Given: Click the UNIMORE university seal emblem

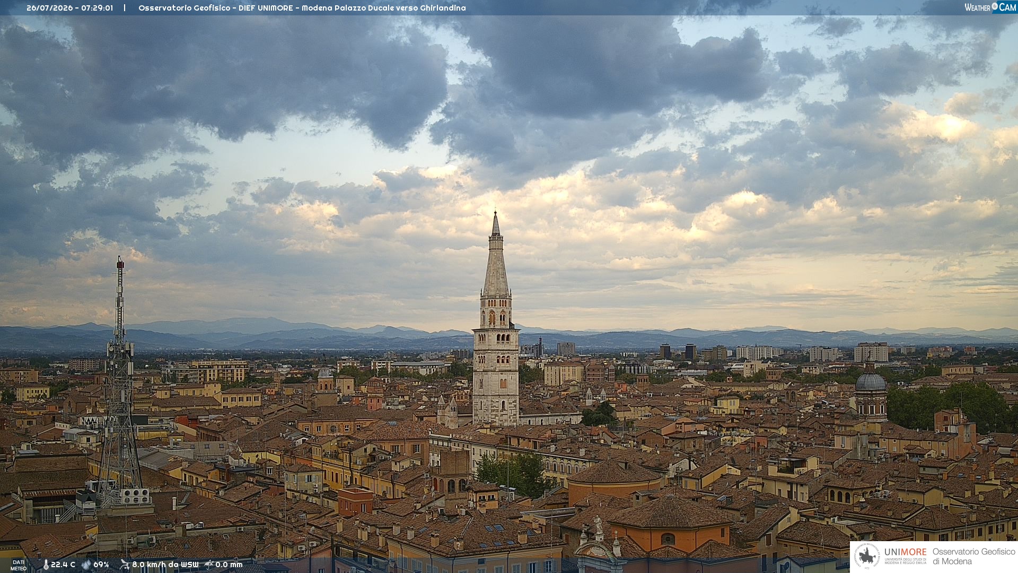Looking at the screenshot, I should click(867, 557).
